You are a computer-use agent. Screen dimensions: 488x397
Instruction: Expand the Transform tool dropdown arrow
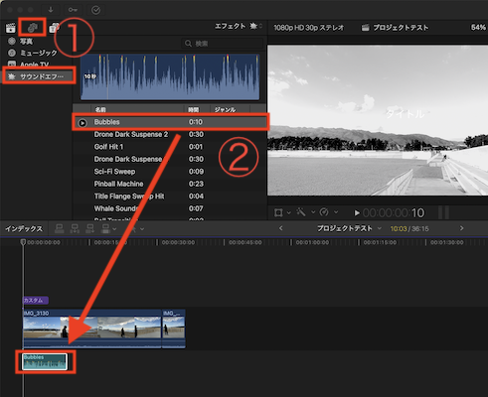[289, 212]
